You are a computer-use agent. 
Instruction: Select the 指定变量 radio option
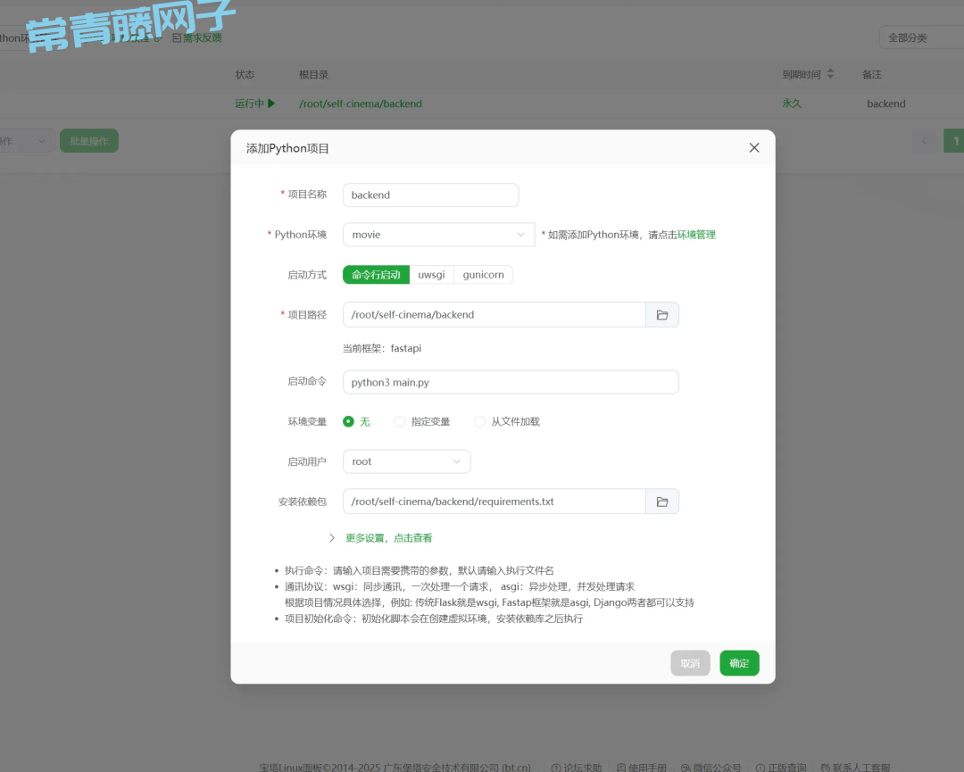coord(400,421)
